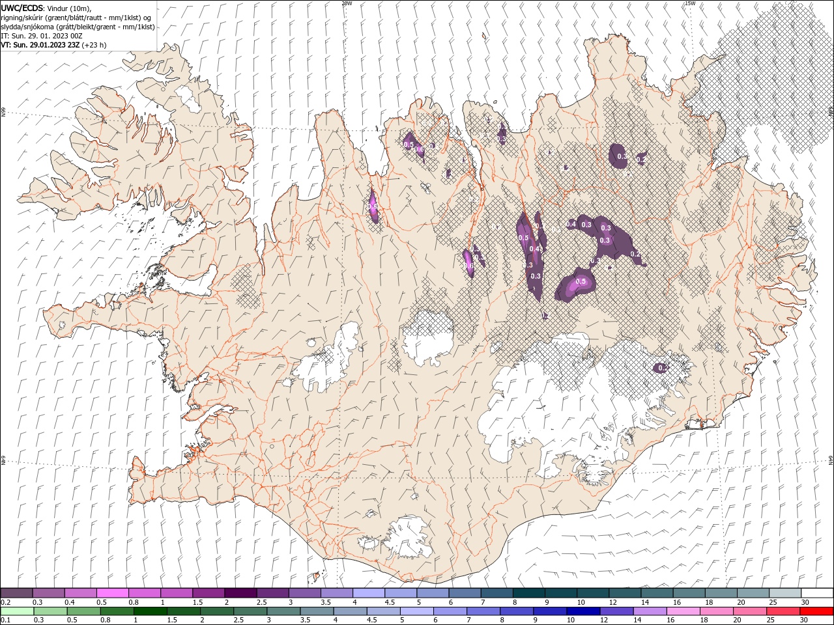Click the 'VT: Sun. 29.01.2023 23Z (+23 h)' line
The width and height of the screenshot is (834, 625).
pyautogui.click(x=53, y=45)
